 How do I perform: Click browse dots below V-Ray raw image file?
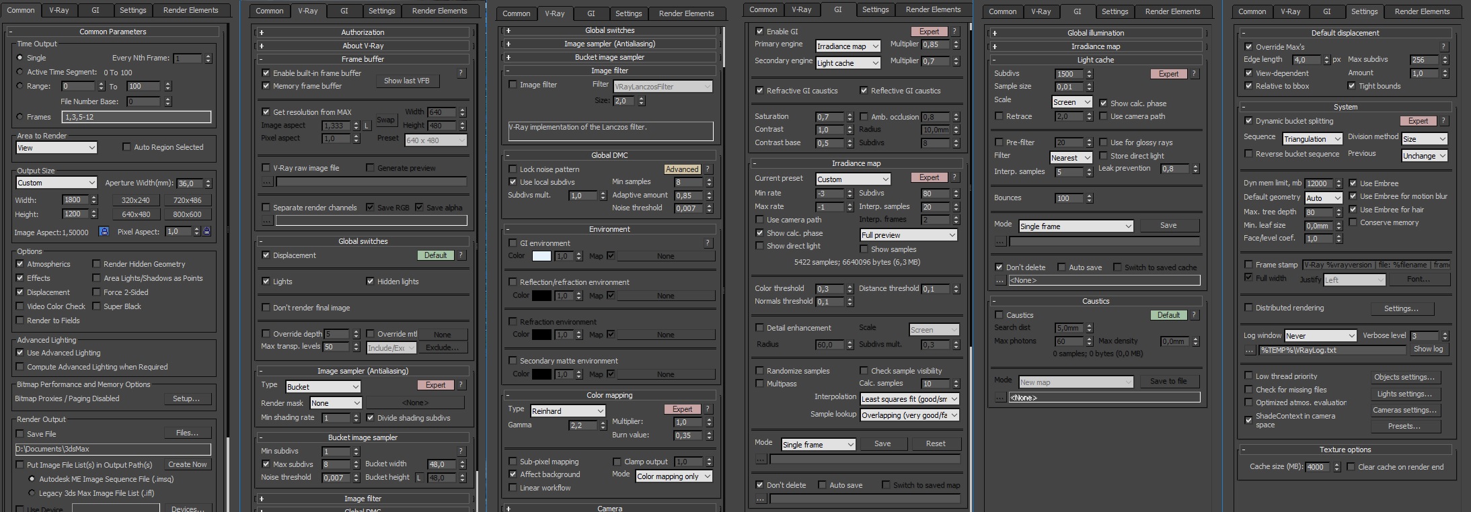click(267, 181)
